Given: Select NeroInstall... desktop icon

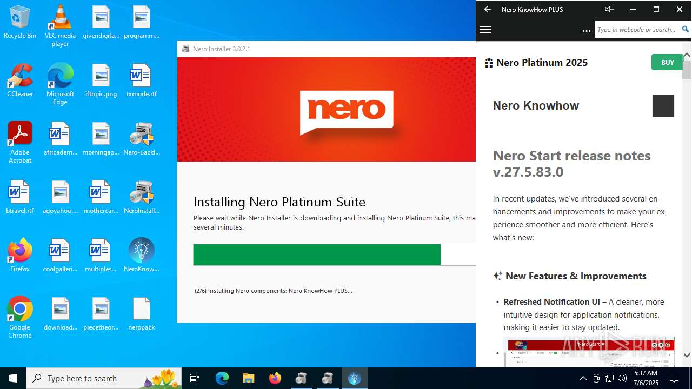Looking at the screenshot, I should point(142,197).
